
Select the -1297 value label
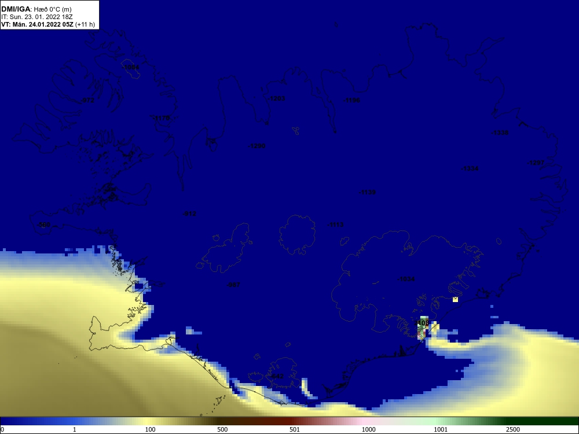pyautogui.click(x=536, y=163)
